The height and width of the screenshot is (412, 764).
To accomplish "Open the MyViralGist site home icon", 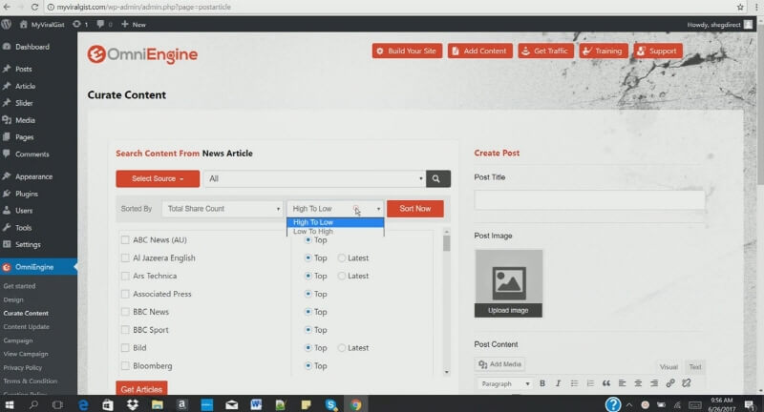I will pyautogui.click(x=23, y=24).
